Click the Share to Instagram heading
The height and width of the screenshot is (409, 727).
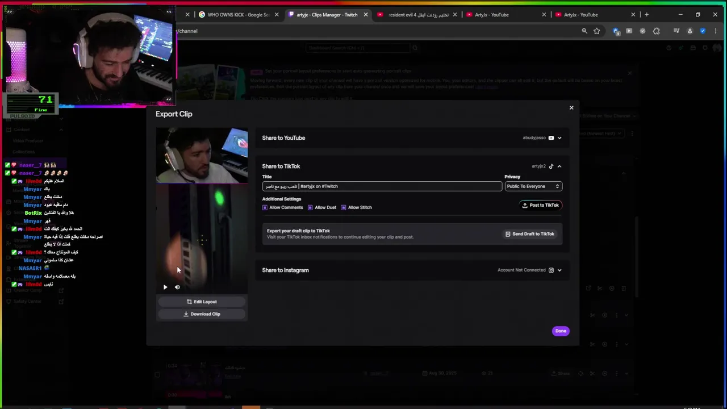pyautogui.click(x=285, y=270)
